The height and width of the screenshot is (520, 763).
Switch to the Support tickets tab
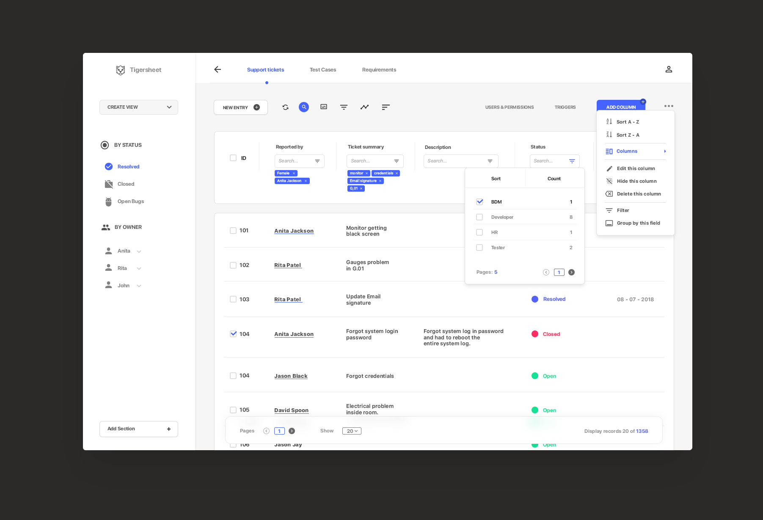tap(265, 70)
